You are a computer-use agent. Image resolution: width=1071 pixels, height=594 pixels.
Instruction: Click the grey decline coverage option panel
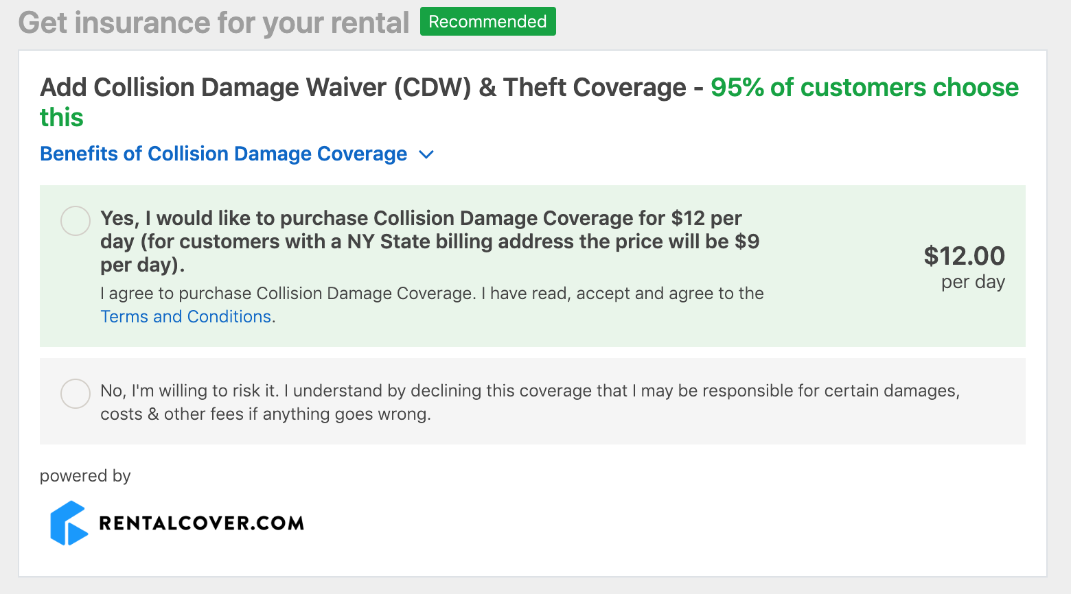533,401
